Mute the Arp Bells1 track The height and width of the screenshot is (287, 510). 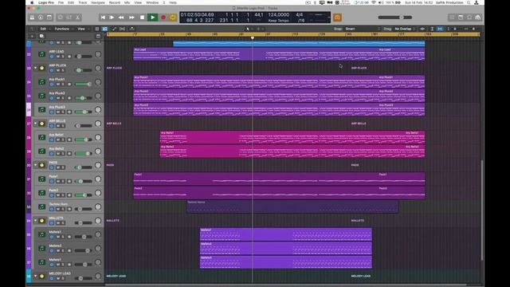coord(58,140)
